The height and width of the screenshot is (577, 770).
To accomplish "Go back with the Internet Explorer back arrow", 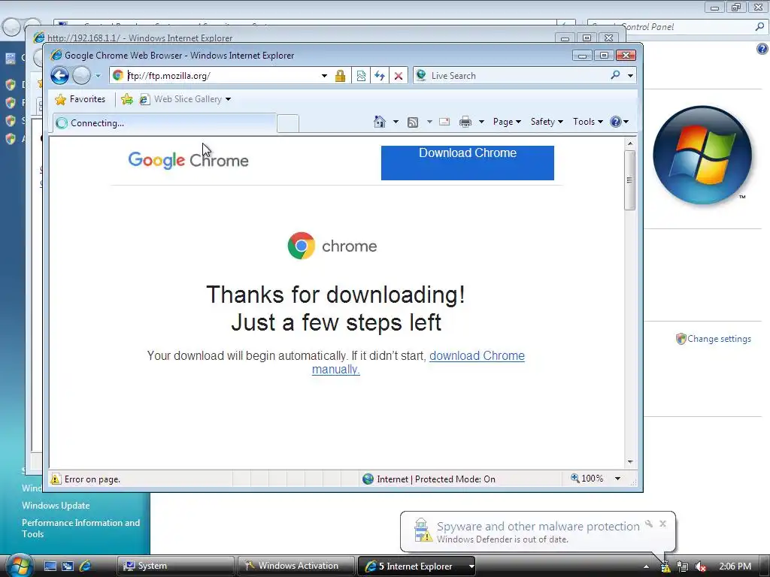I will click(x=60, y=76).
